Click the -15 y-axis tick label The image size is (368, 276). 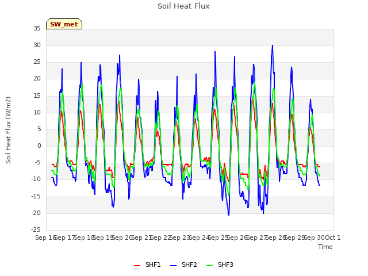coord(36,196)
